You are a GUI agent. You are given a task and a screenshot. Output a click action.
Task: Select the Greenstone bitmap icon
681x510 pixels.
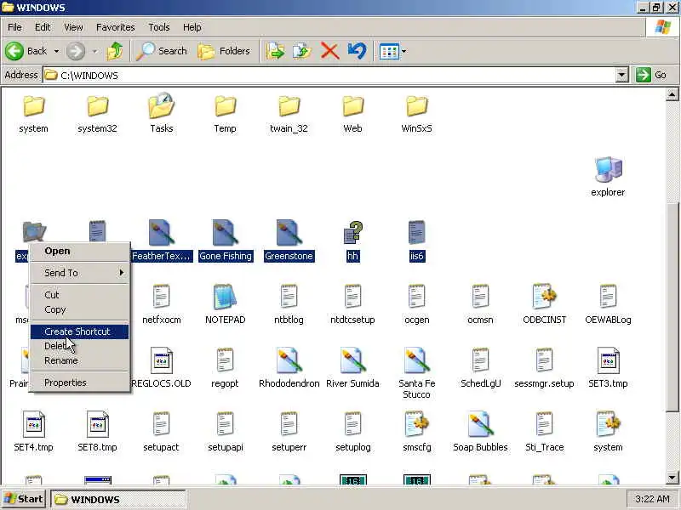pyautogui.click(x=289, y=233)
